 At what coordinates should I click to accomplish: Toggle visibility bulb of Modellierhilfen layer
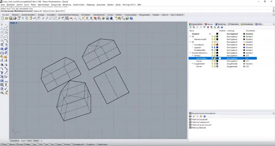pyautogui.click(x=212, y=50)
